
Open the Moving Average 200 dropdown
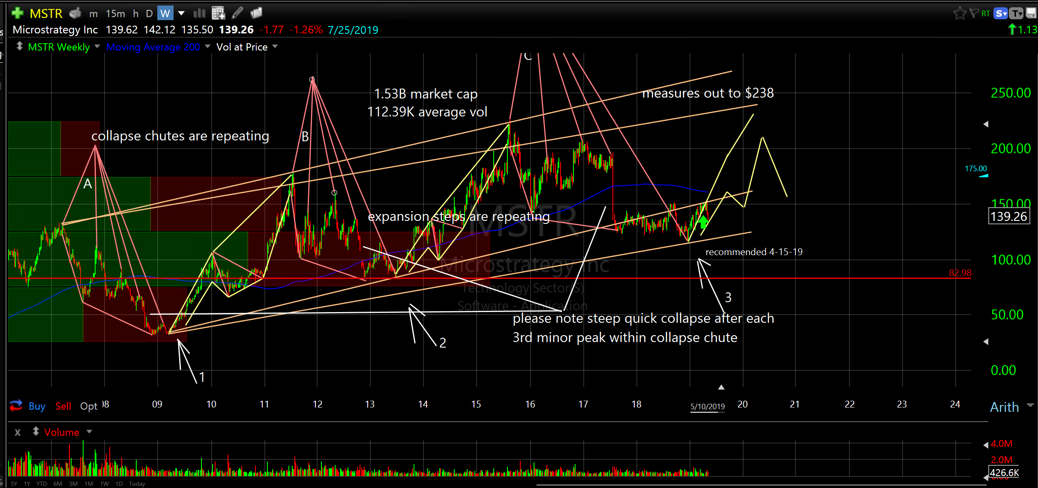[208, 46]
